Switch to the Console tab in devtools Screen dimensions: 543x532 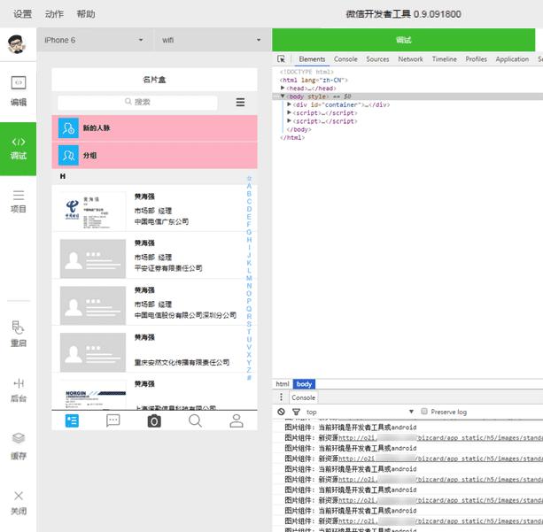click(345, 59)
